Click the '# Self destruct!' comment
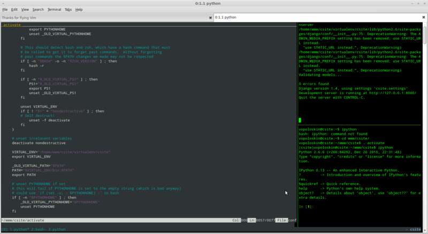 click(x=37, y=115)
